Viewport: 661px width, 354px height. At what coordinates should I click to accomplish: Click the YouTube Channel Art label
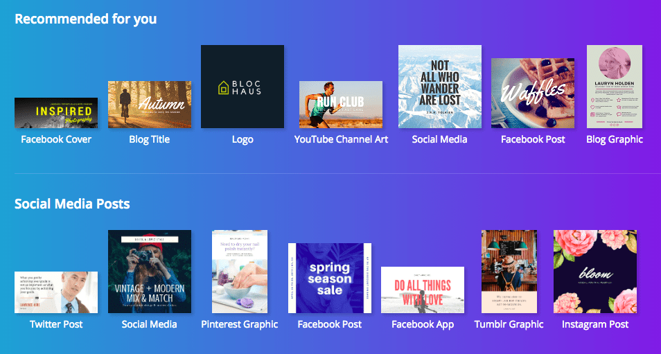(341, 139)
